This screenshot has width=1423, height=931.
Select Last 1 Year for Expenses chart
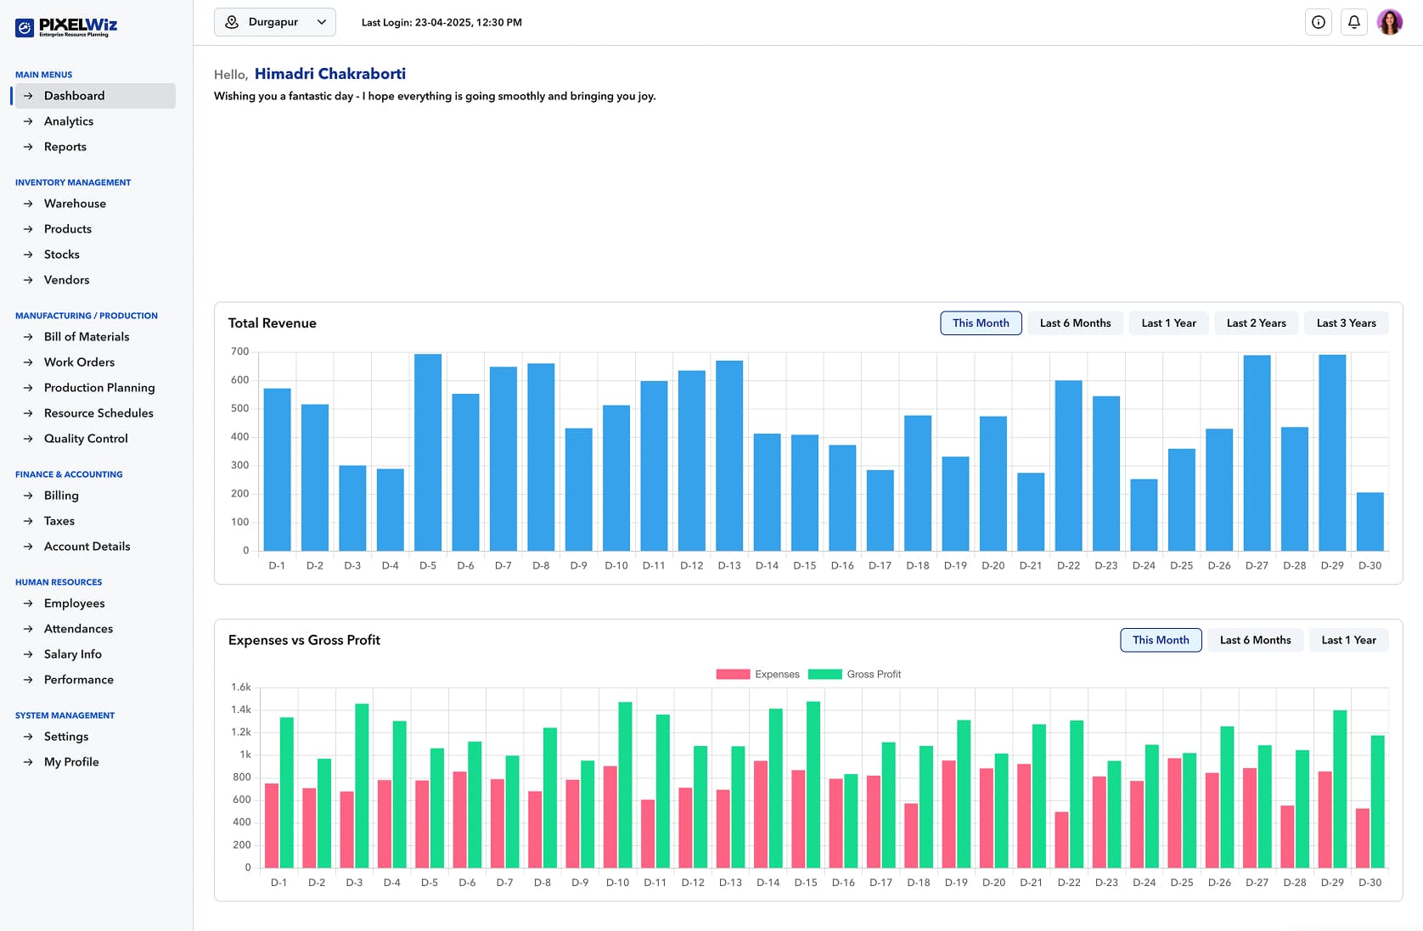pos(1348,640)
